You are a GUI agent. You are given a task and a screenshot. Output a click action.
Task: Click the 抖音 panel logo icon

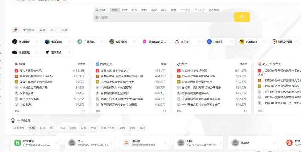[178, 64]
